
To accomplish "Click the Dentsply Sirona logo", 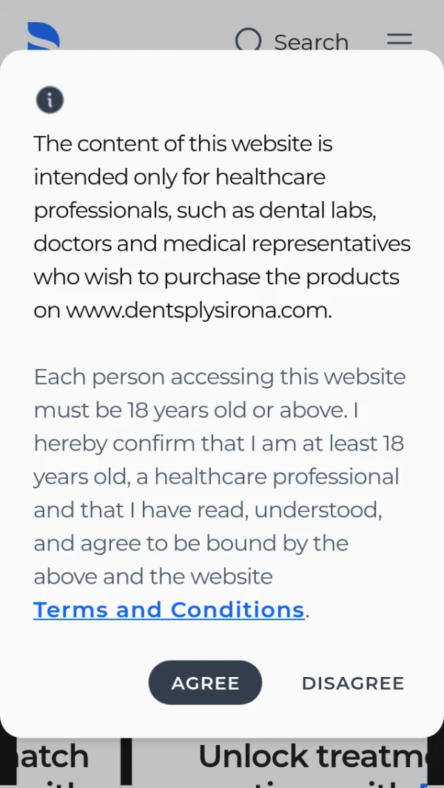I will (43, 37).
